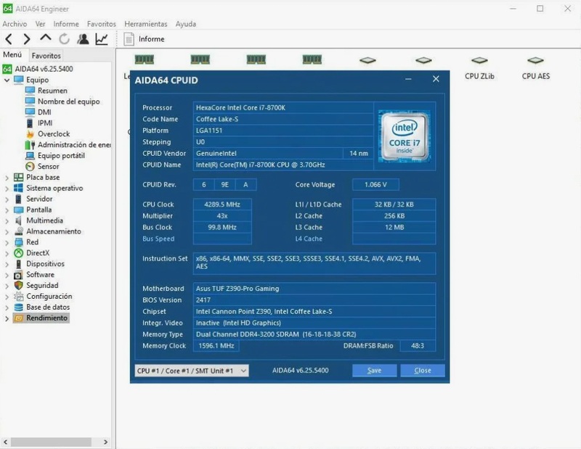Go up one level with Up arrow
Screen dimensions: 581x449
(x=46, y=38)
